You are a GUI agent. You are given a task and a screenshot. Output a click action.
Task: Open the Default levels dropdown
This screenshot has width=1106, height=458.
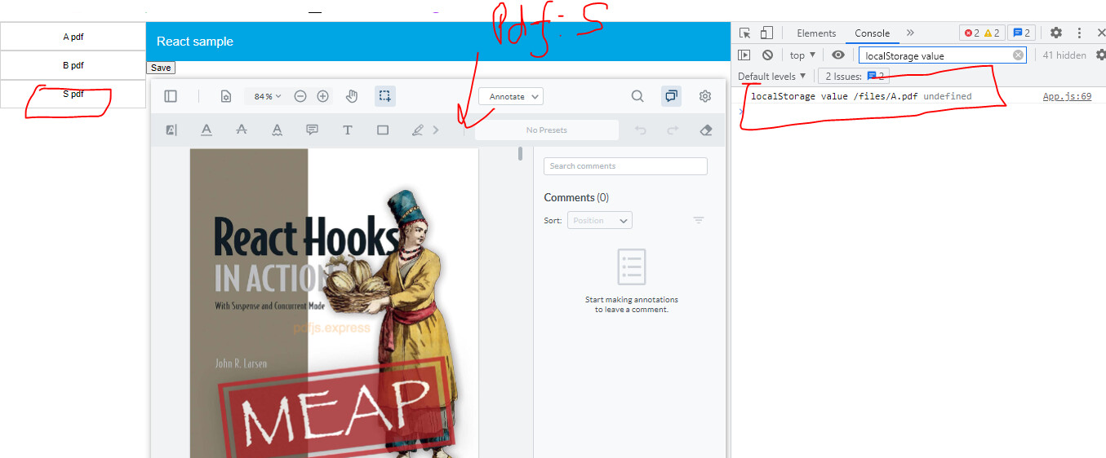[772, 76]
